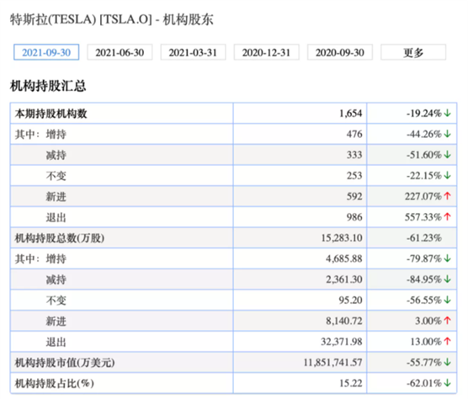The height and width of the screenshot is (399, 468).
Task: Select the 机构持股占比(%) row label
Action: click(x=55, y=383)
